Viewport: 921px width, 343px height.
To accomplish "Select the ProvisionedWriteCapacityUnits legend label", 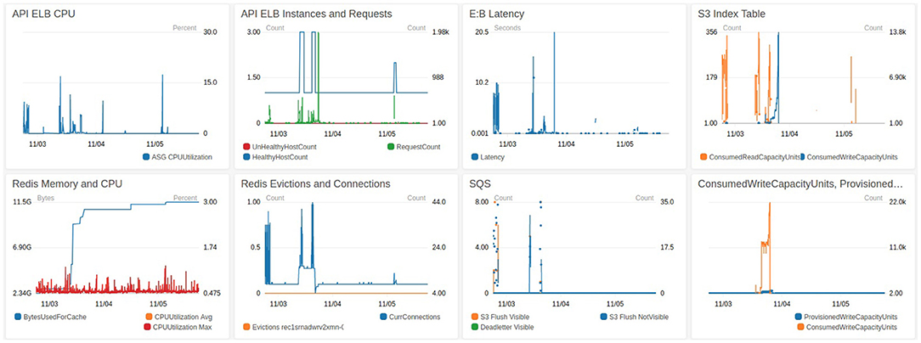I will pos(850,318).
